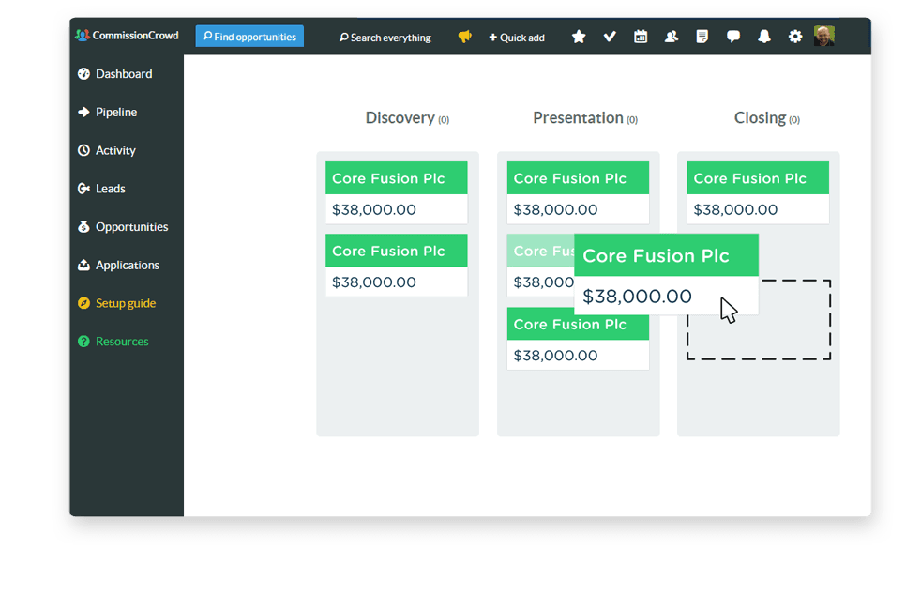The width and height of the screenshot is (921, 610).
Task: Open tasks via the checkmark icon
Action: (x=610, y=37)
